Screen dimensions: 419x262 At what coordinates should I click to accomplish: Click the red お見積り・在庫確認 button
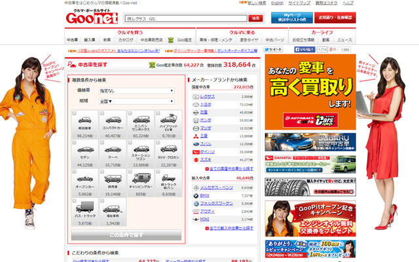[x=335, y=18]
